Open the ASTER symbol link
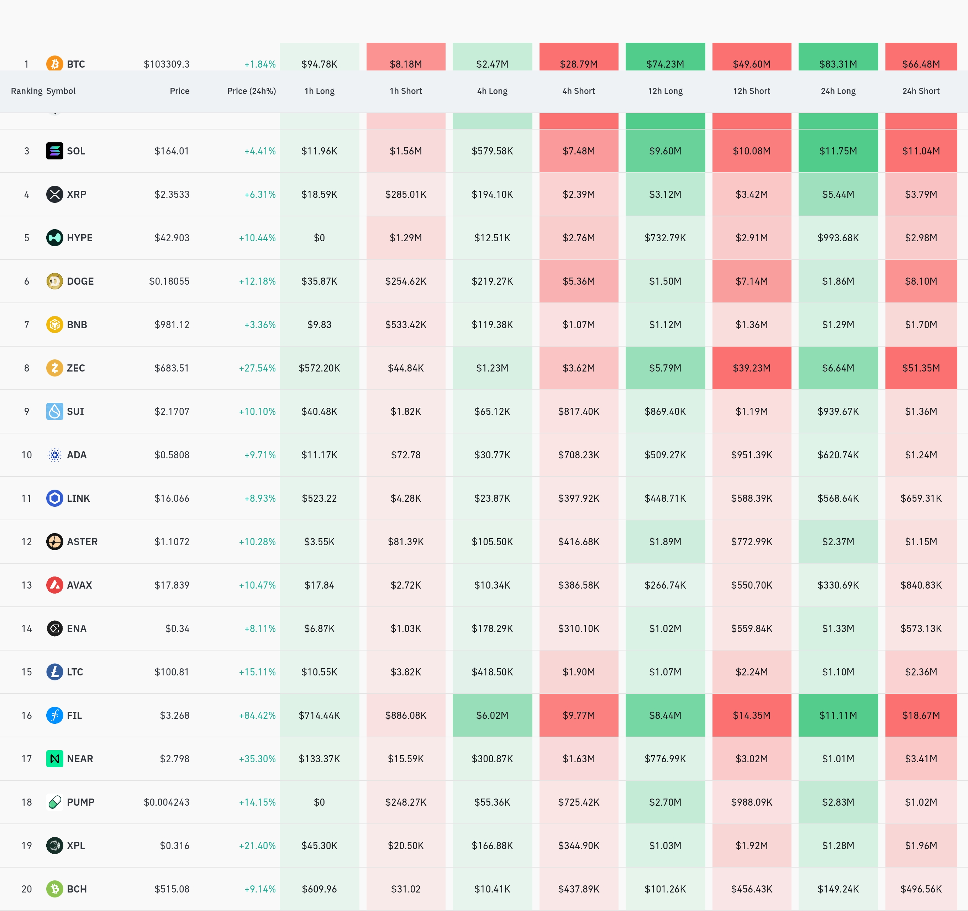The width and height of the screenshot is (968, 911). [x=82, y=541]
